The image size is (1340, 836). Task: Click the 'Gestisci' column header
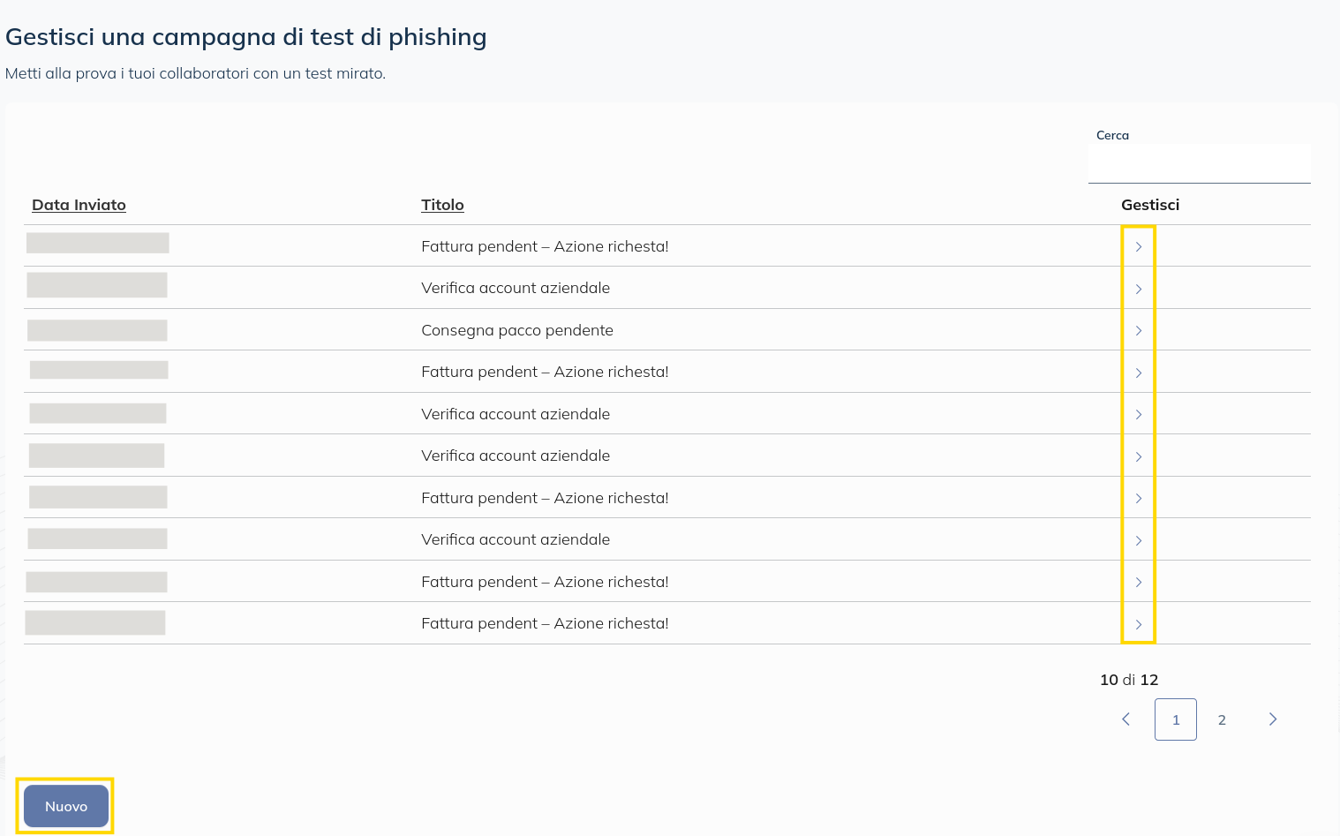[1149, 205]
